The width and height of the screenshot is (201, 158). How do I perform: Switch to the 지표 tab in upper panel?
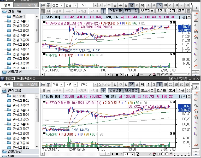pyautogui.click(x=20, y=5)
